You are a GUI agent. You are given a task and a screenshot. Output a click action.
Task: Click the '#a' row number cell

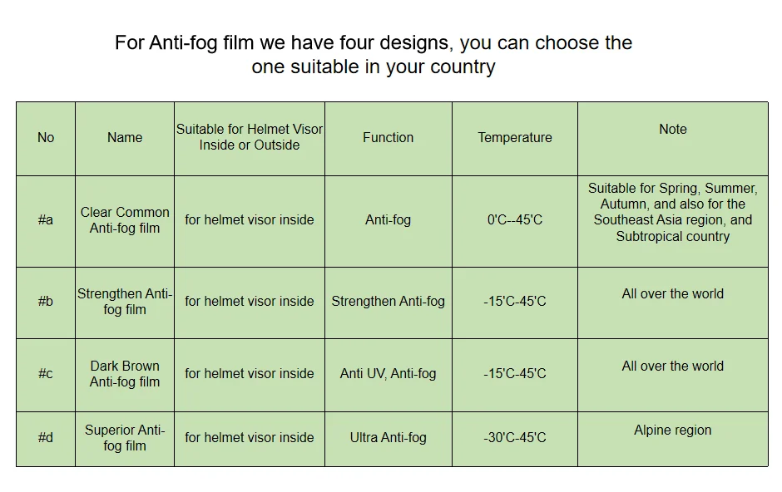(46, 220)
